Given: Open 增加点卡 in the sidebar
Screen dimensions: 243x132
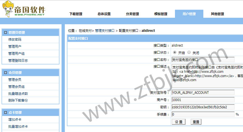Looking at the screenshot, I should click(x=15, y=120).
